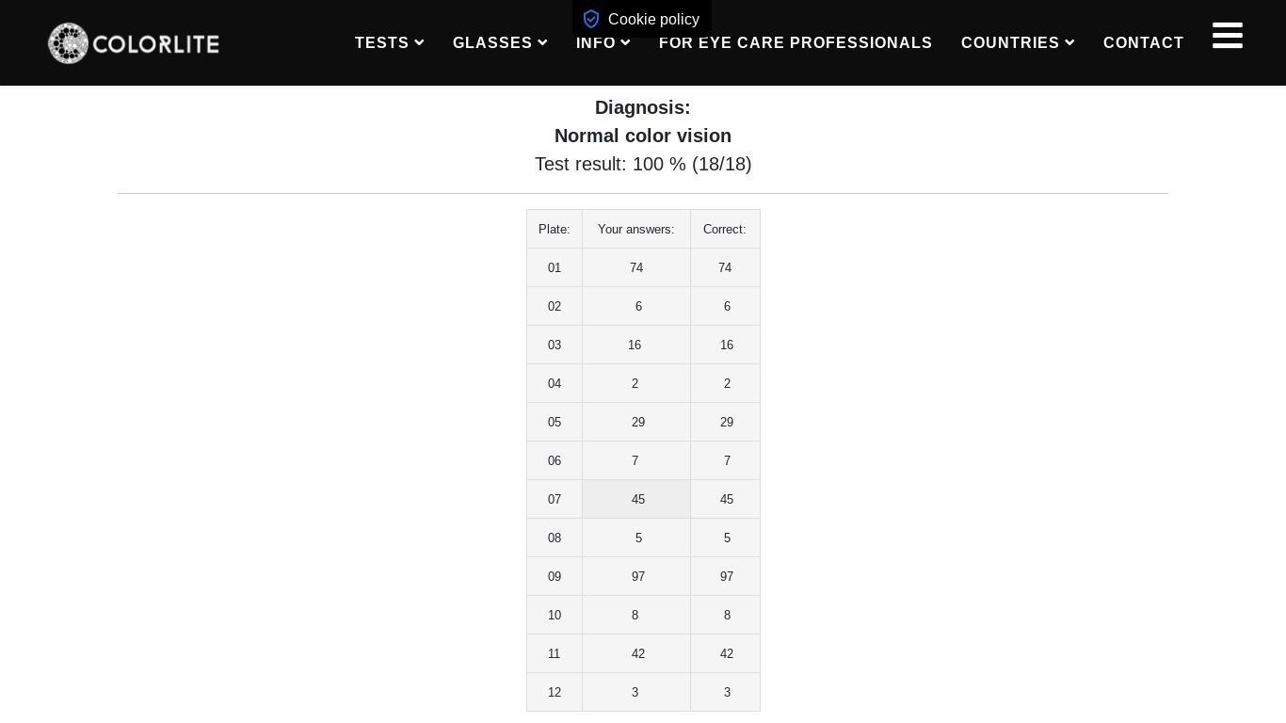Screen dimensions: 1286x723
Task: Click the Correct column header
Action: click(724, 230)
